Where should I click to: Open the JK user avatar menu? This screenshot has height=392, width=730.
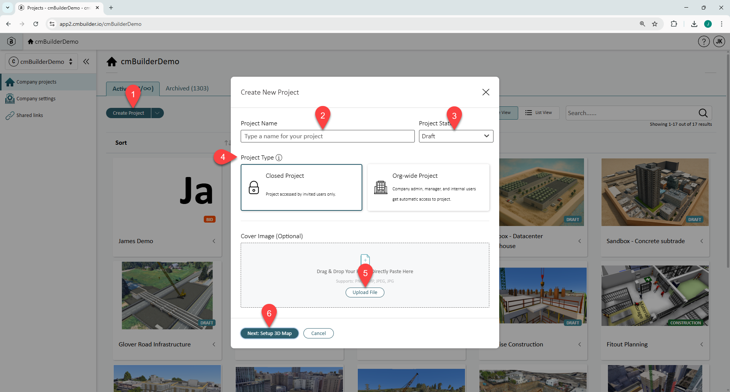tap(719, 41)
